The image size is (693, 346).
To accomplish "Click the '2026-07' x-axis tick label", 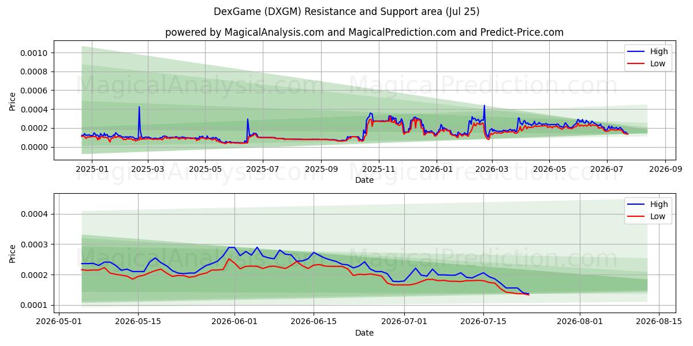I will point(607,170).
